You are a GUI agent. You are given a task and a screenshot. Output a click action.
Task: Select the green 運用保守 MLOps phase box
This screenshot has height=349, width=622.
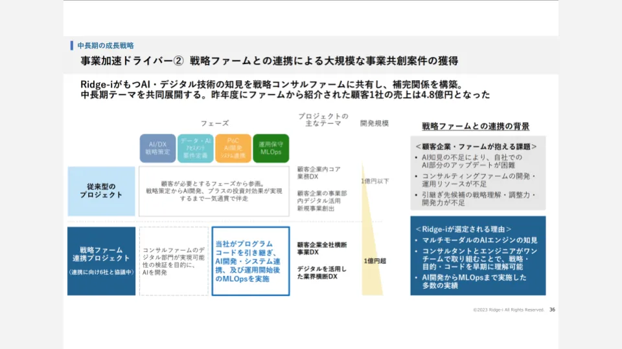coord(270,148)
